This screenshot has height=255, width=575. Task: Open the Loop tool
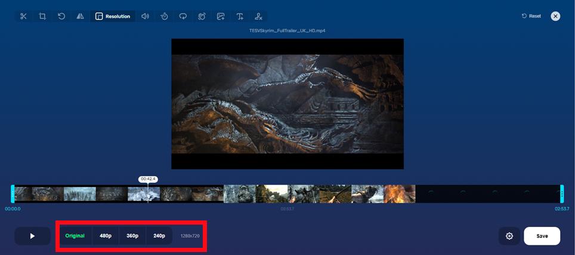(x=183, y=16)
